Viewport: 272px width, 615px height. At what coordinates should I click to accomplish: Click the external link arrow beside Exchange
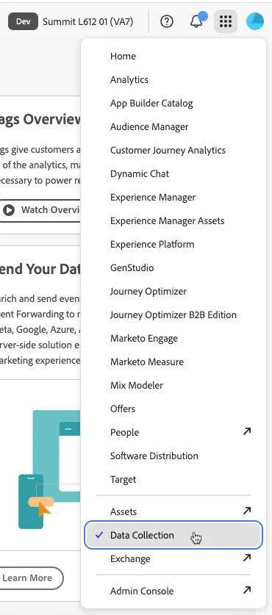[247, 558]
